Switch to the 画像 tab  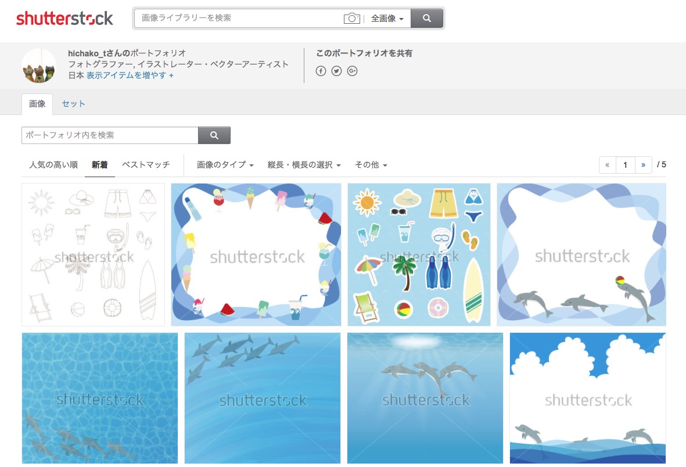[x=37, y=104]
